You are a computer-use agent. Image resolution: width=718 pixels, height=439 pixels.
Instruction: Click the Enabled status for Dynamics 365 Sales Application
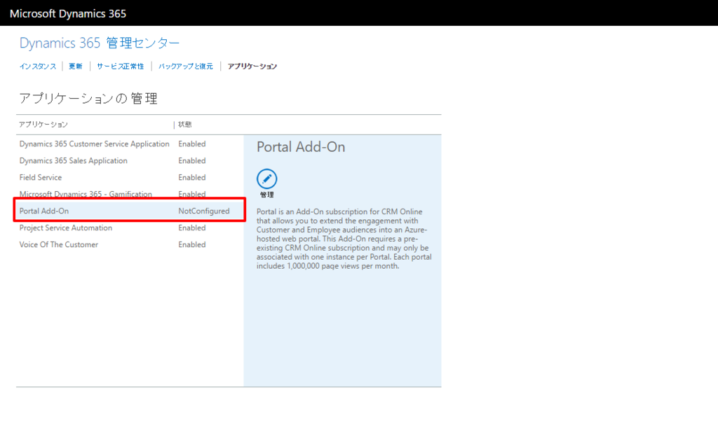point(192,160)
